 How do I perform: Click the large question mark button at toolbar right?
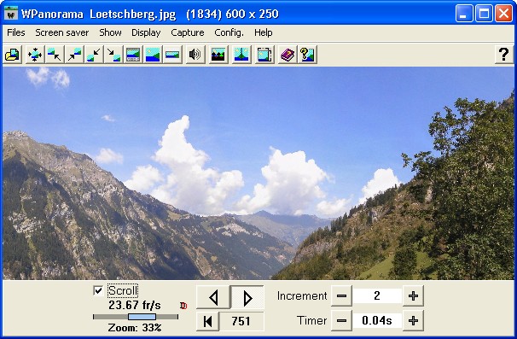tap(503, 55)
